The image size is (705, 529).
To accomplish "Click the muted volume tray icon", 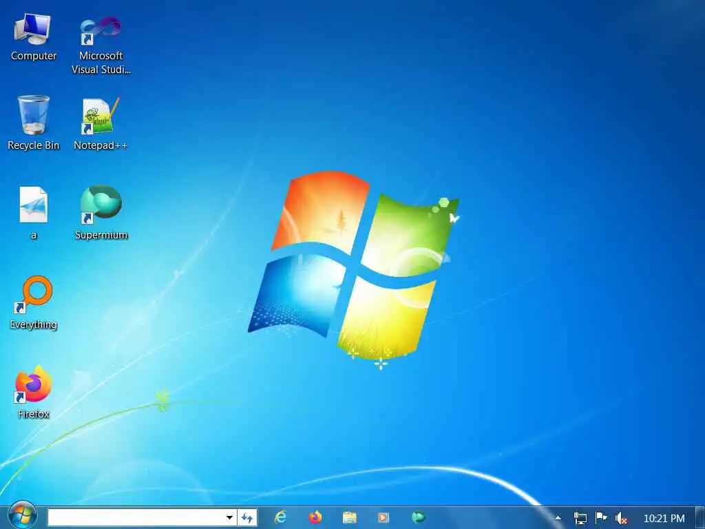I will pyautogui.click(x=621, y=518).
